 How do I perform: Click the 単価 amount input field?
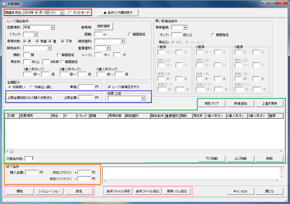pyautogui.click(x=86, y=87)
